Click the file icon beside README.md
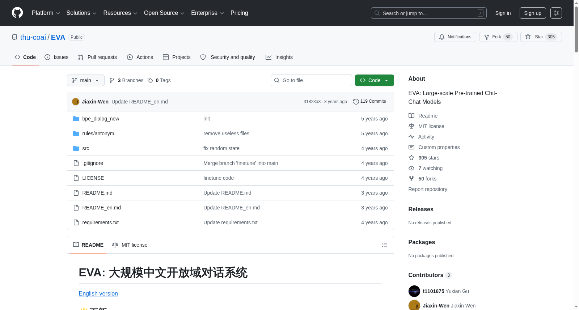 (76, 193)
